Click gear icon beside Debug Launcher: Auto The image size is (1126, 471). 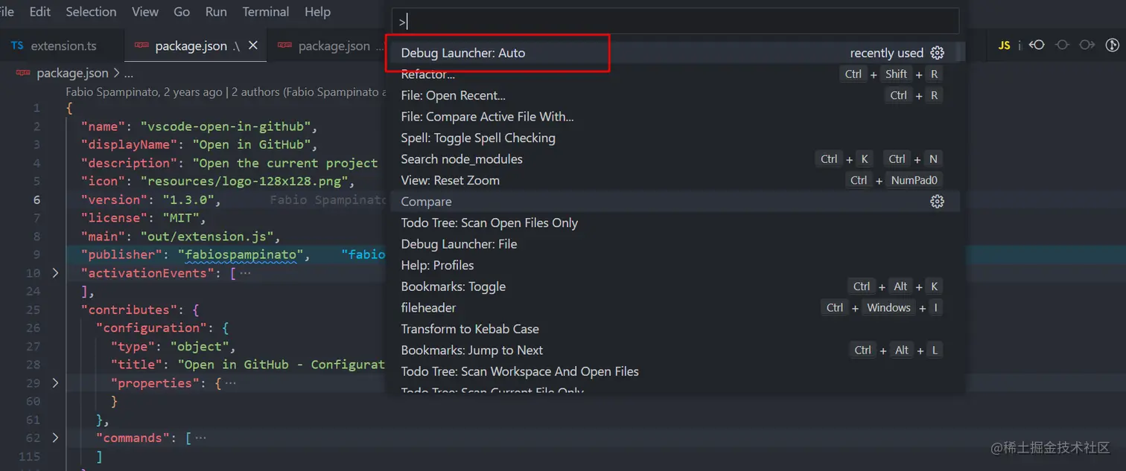tap(937, 53)
